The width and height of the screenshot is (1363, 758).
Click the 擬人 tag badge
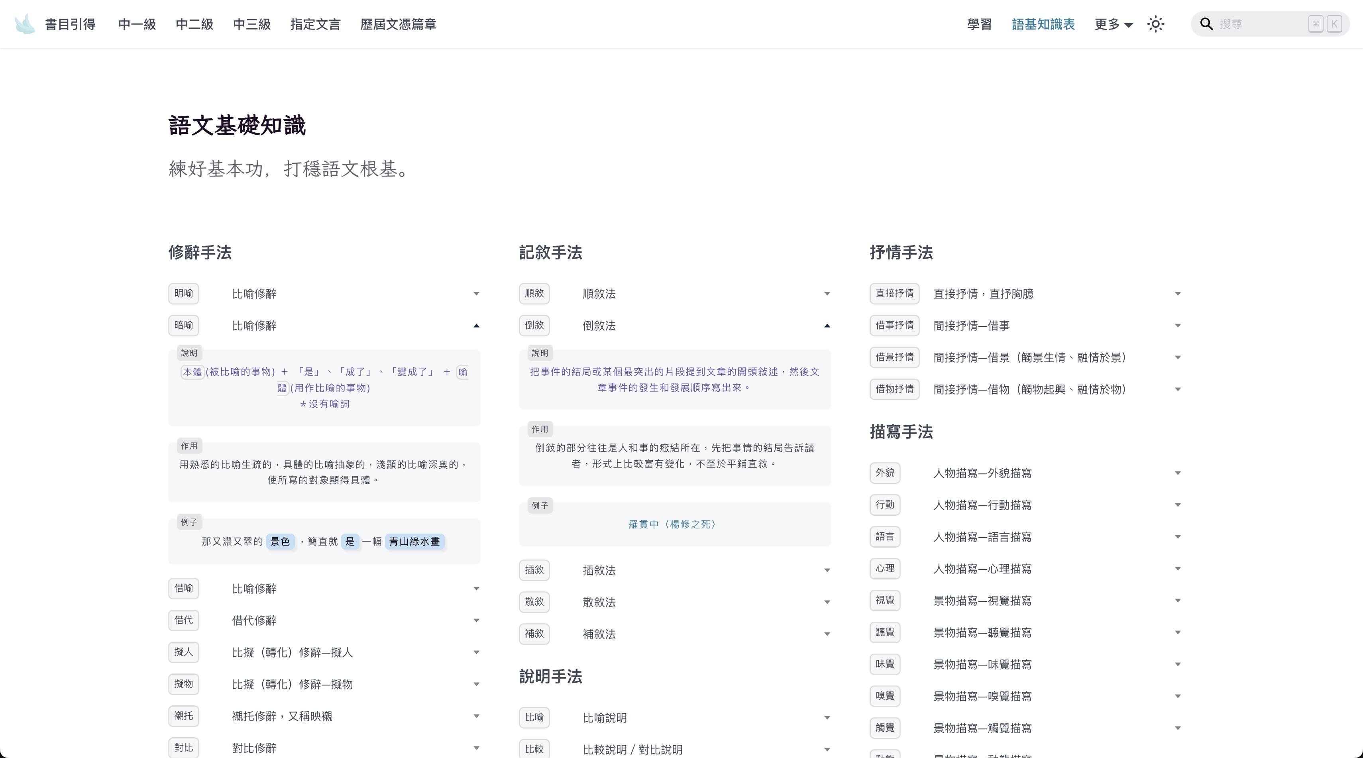(184, 652)
